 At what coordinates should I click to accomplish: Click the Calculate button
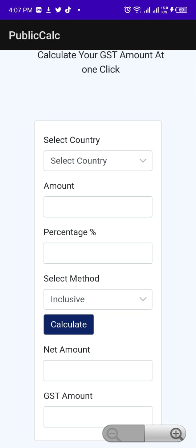69,325
